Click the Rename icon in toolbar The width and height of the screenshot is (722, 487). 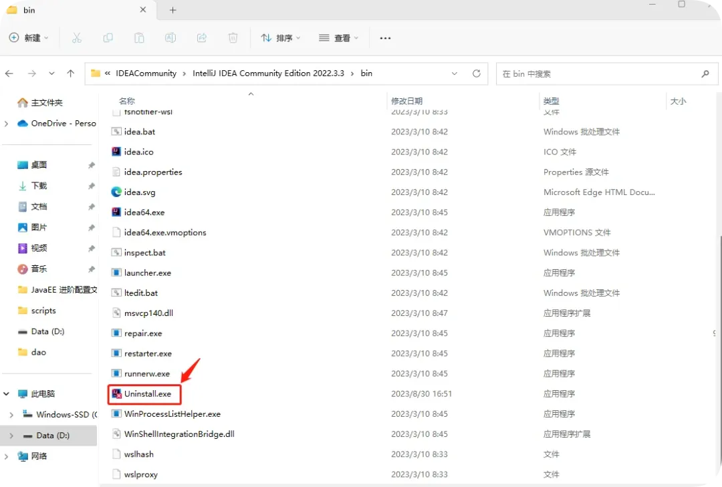point(170,38)
